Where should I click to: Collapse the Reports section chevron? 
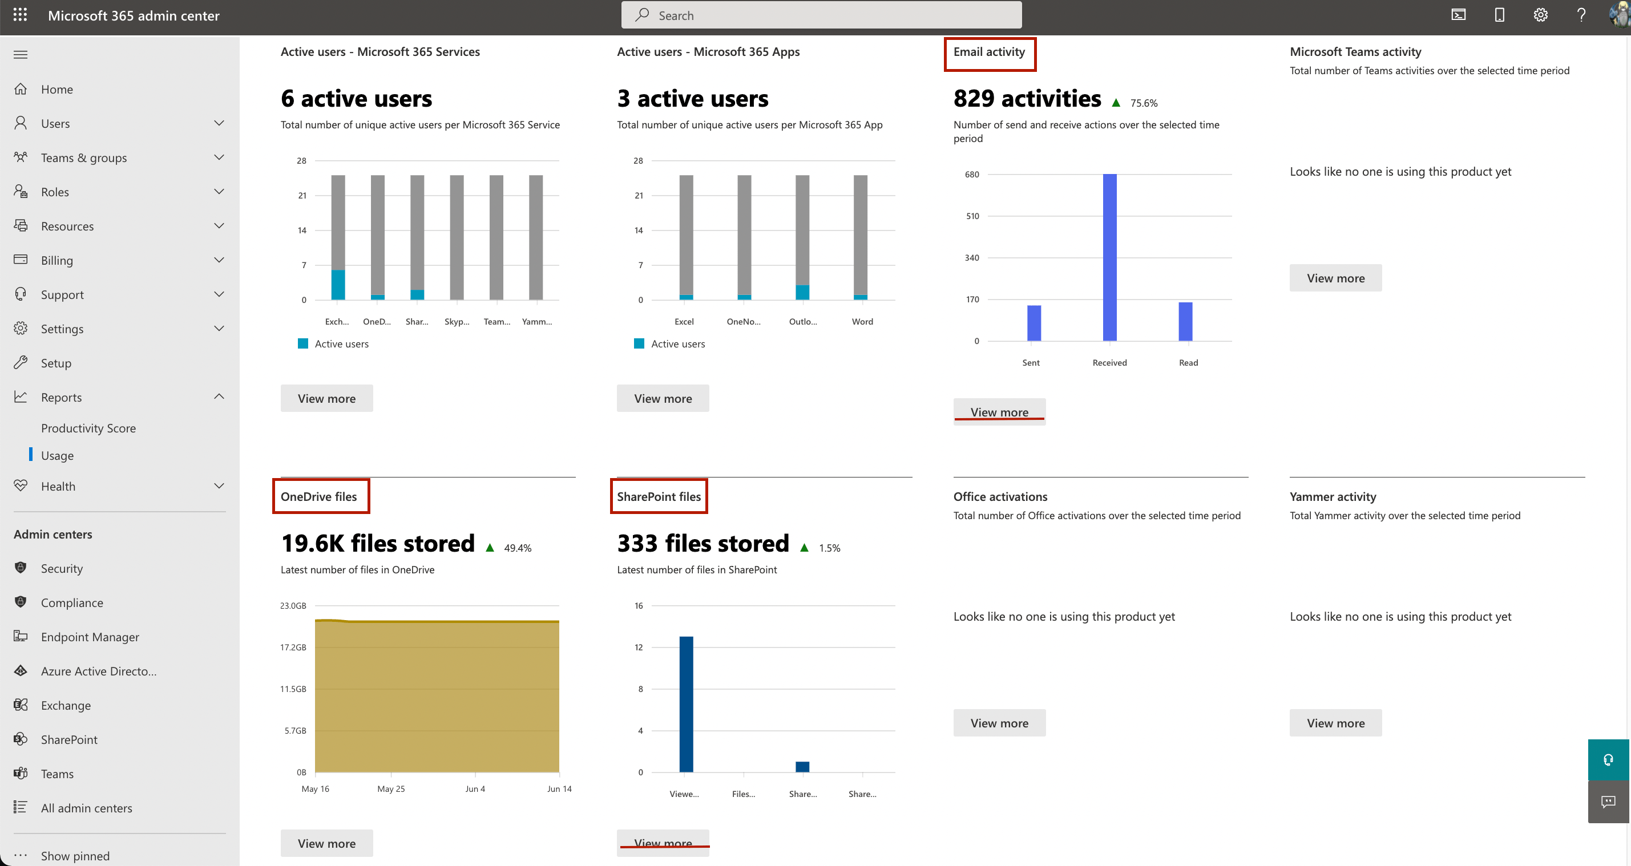coord(219,397)
